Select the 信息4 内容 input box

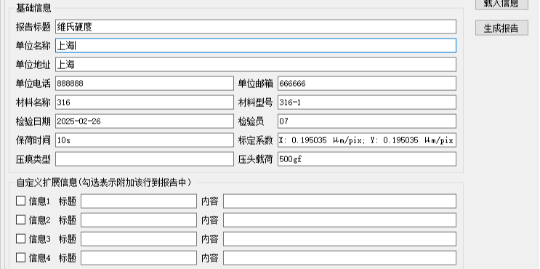pyautogui.click(x=339, y=258)
